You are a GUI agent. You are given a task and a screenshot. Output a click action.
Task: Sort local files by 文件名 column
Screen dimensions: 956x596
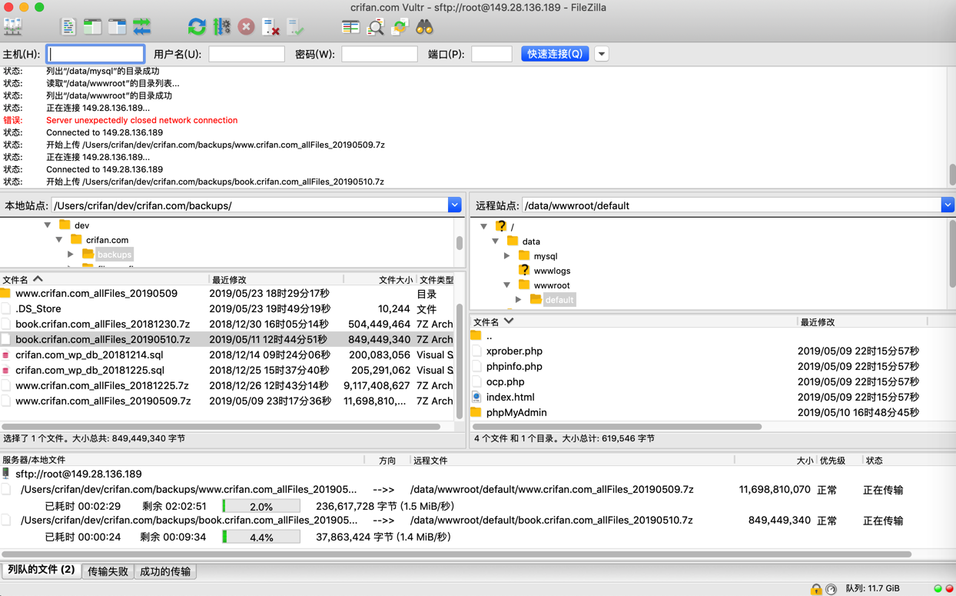tap(104, 280)
